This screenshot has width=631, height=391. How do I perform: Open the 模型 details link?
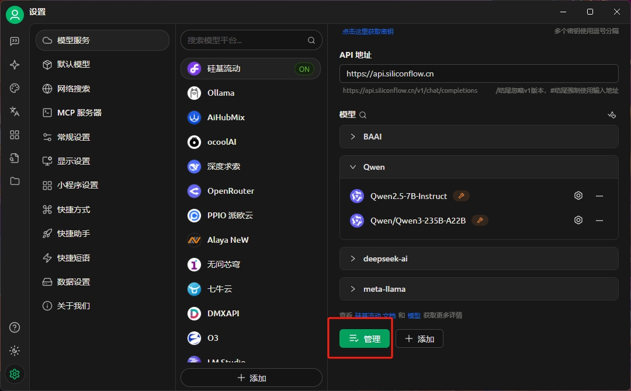[414, 316]
